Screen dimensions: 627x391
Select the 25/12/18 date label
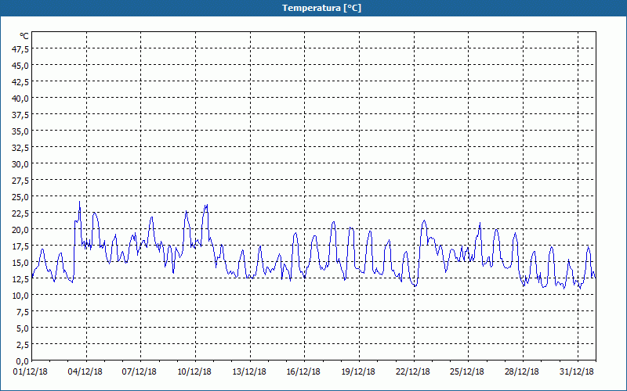(x=467, y=371)
